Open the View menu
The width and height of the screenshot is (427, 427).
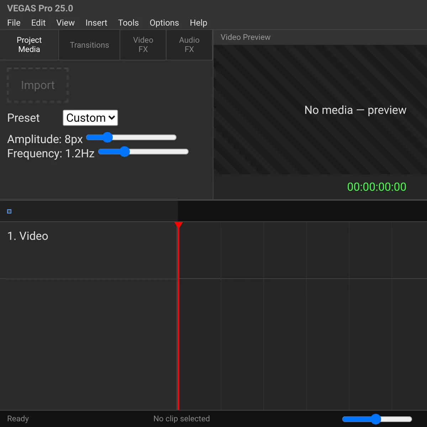65,23
